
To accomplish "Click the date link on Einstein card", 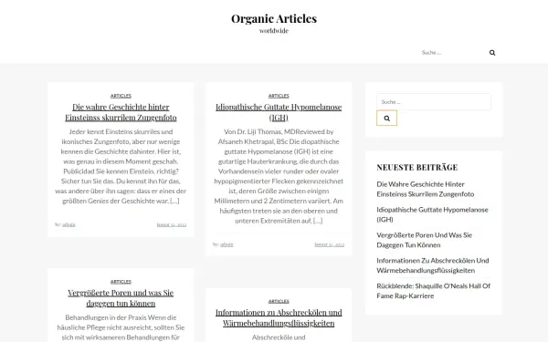I will point(172,224).
